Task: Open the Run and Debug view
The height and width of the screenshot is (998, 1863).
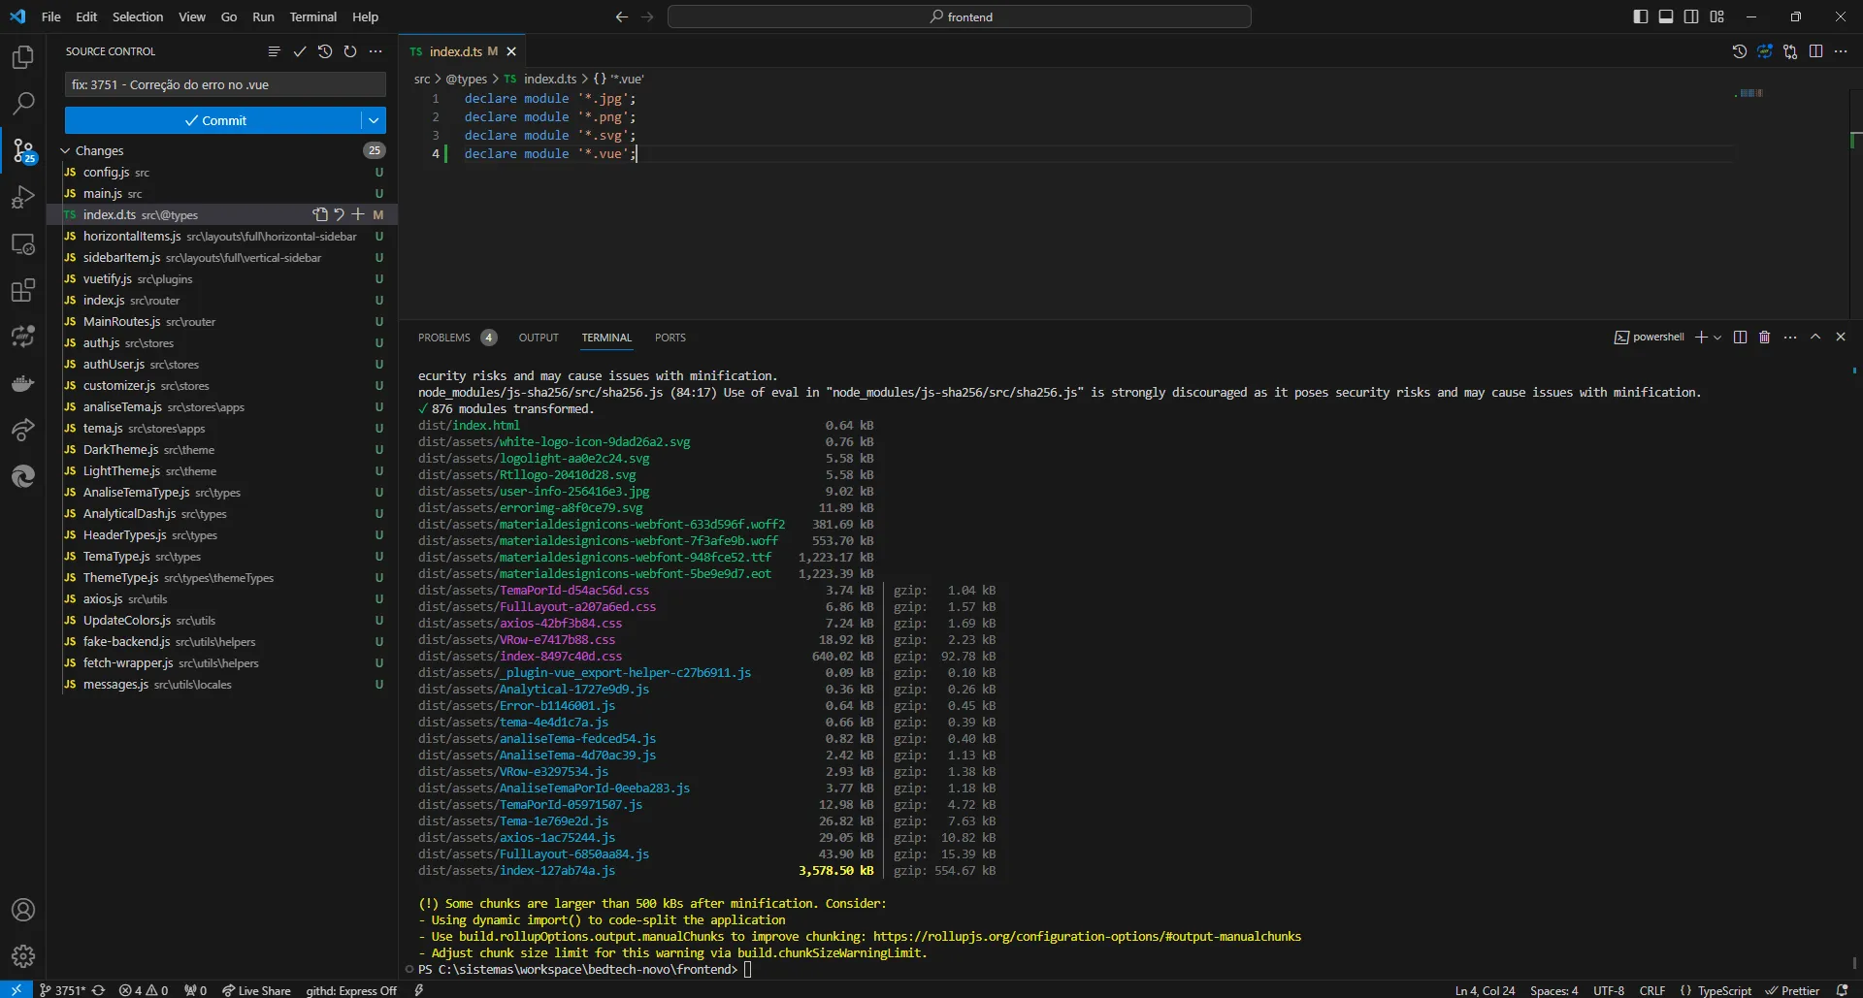Action: (x=23, y=197)
